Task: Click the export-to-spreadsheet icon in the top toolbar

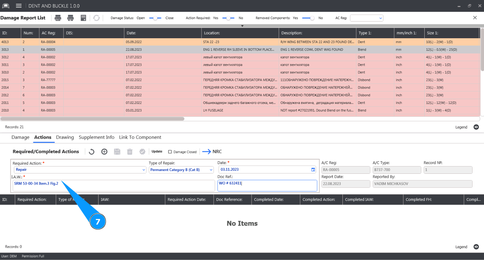Action: 83,18
